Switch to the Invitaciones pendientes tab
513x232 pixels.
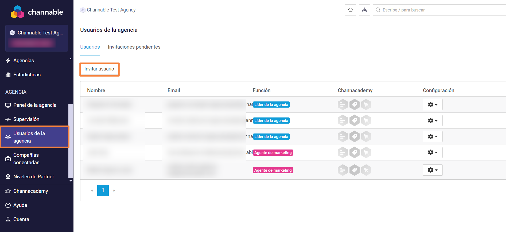[134, 47]
